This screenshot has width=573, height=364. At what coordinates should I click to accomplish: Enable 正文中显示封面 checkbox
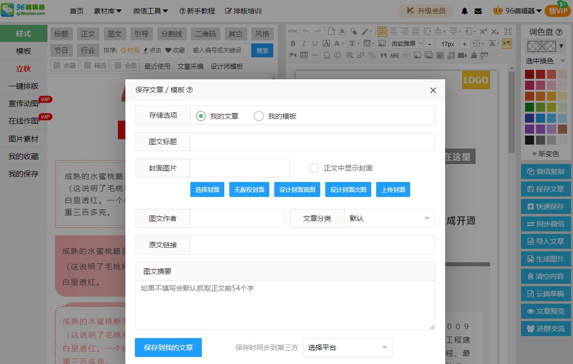[x=314, y=168]
